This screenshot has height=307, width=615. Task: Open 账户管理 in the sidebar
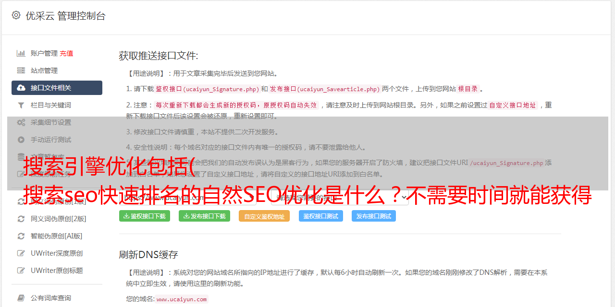click(x=44, y=53)
